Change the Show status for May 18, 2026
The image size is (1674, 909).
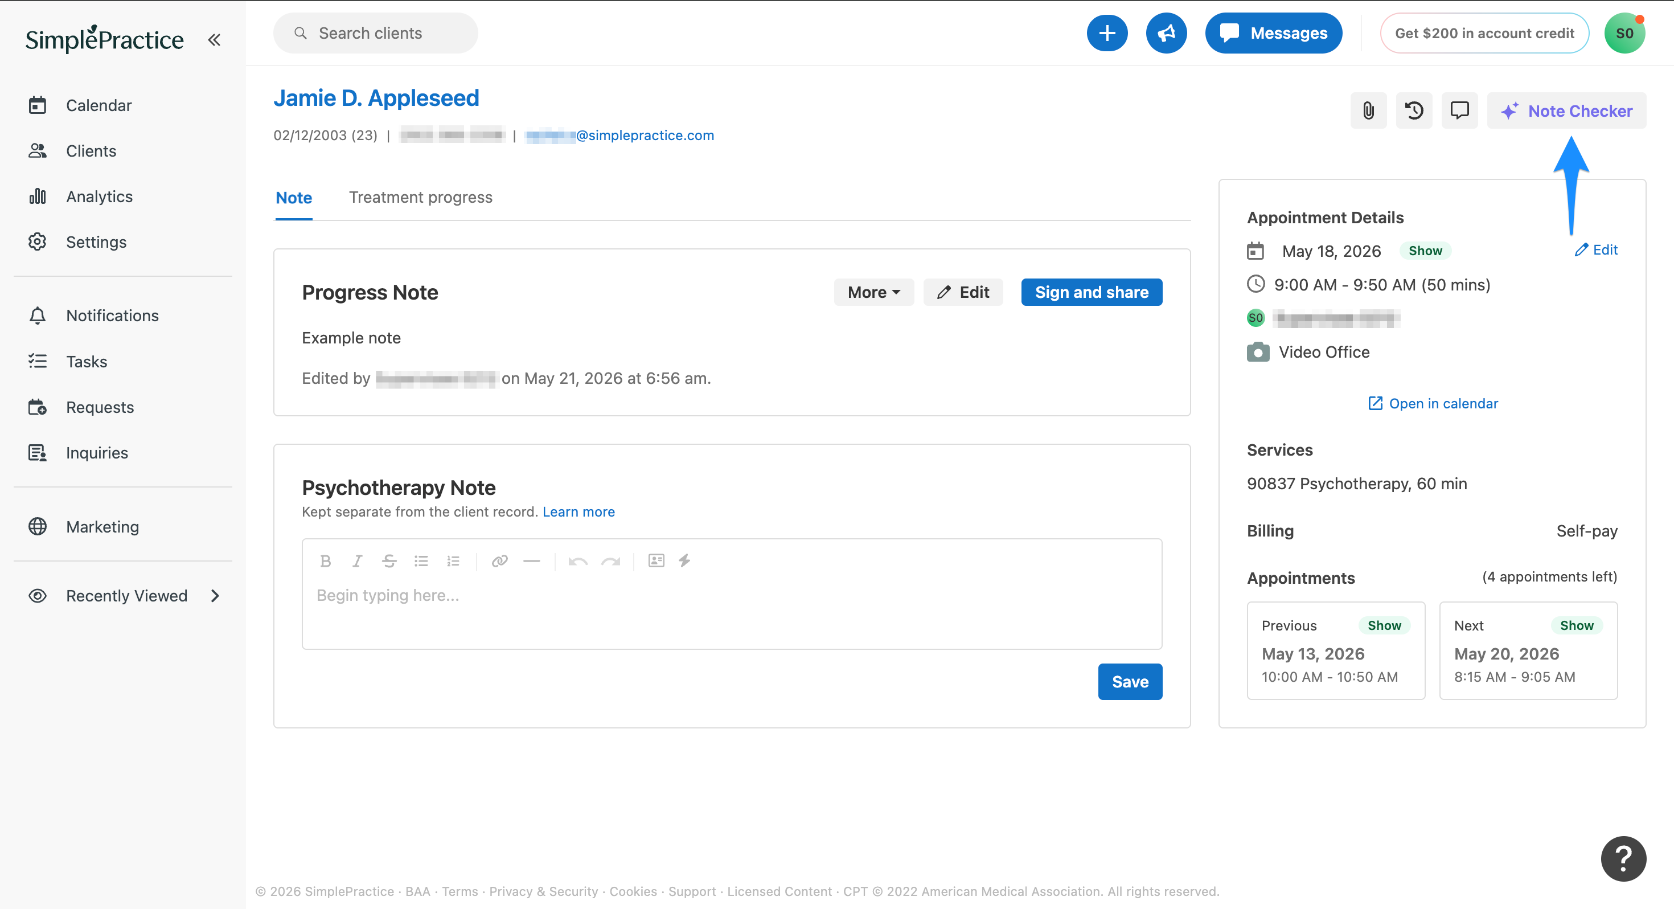click(1425, 251)
